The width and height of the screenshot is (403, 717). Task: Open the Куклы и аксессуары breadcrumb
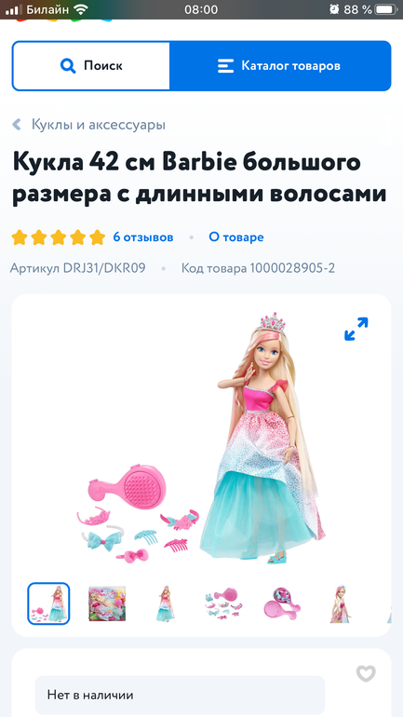99,125
